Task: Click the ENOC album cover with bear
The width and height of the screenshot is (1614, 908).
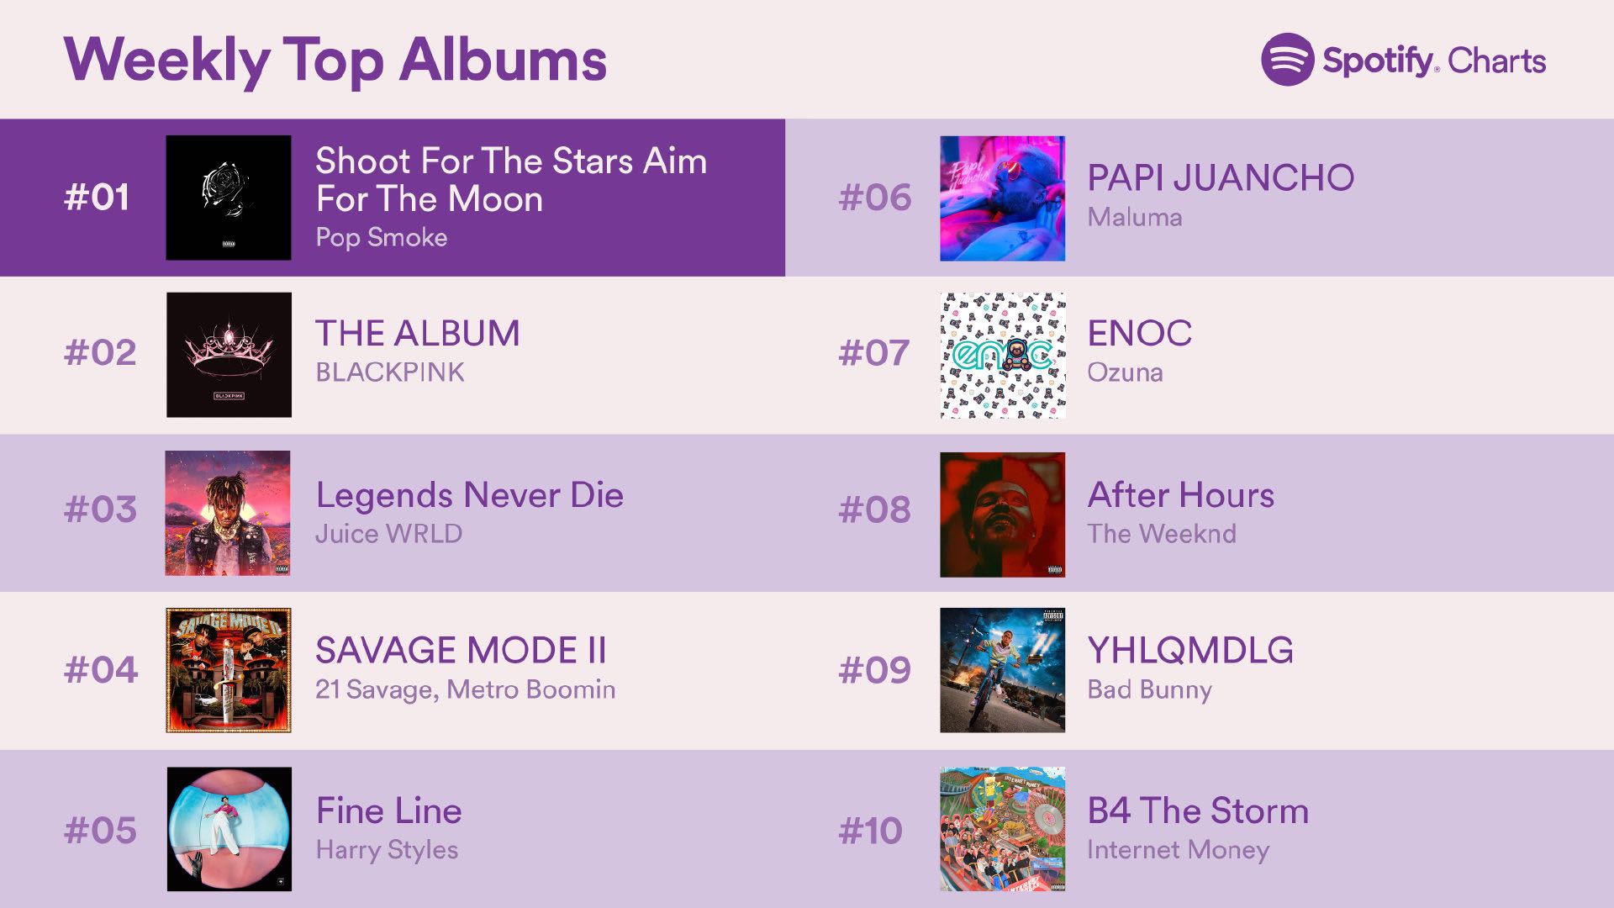Action: [x=1003, y=356]
